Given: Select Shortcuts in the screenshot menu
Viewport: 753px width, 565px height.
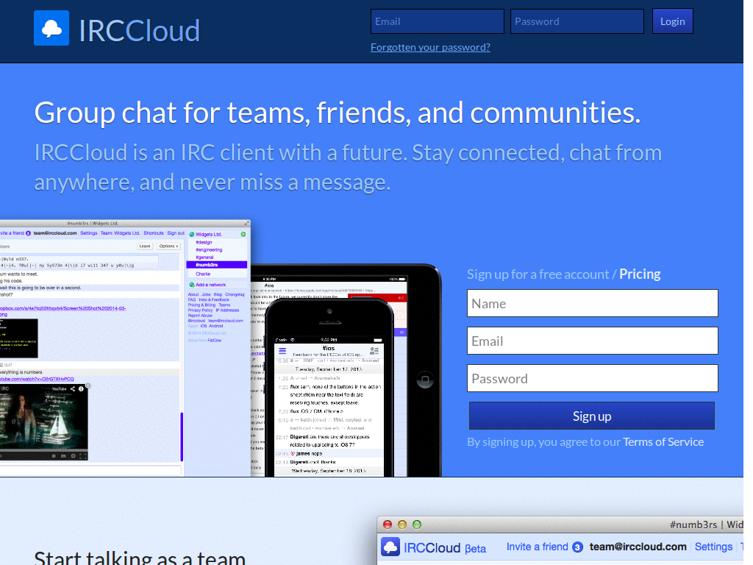Looking at the screenshot, I should pos(154,233).
